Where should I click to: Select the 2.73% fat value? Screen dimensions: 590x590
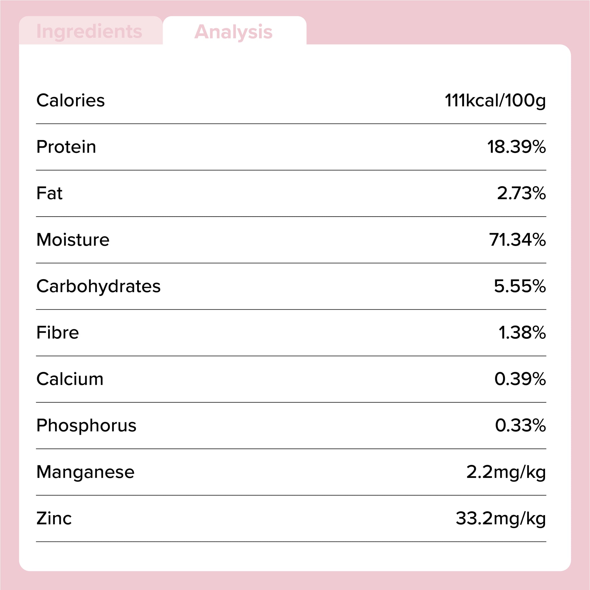(521, 193)
